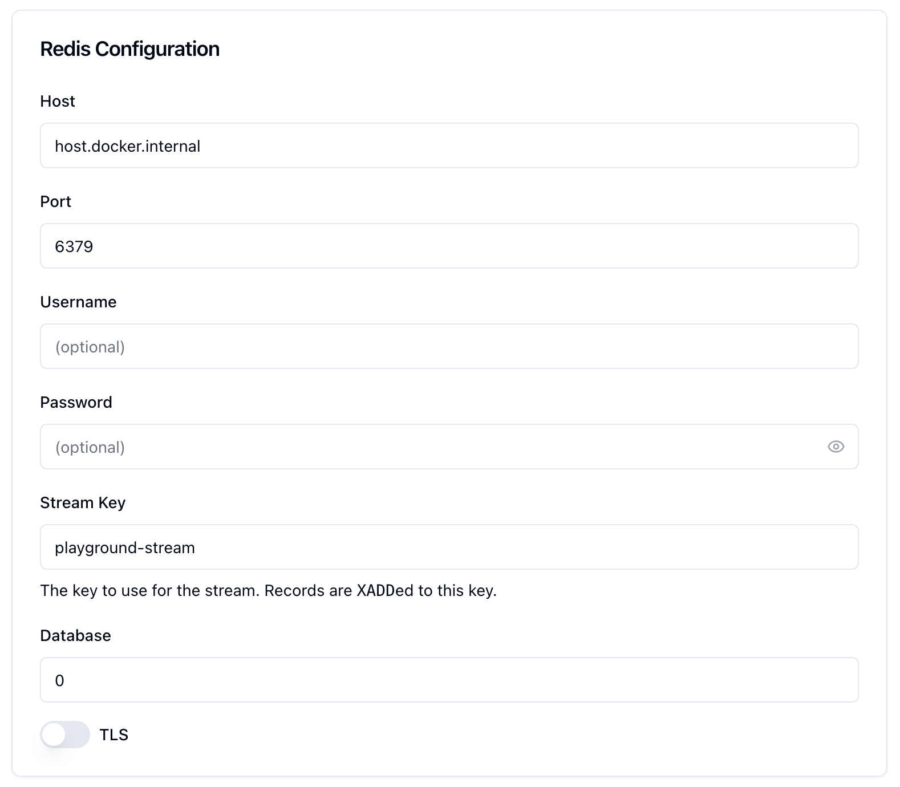Viewport: 900px width, 787px height.
Task: Click the password visibility eye icon
Action: click(836, 447)
